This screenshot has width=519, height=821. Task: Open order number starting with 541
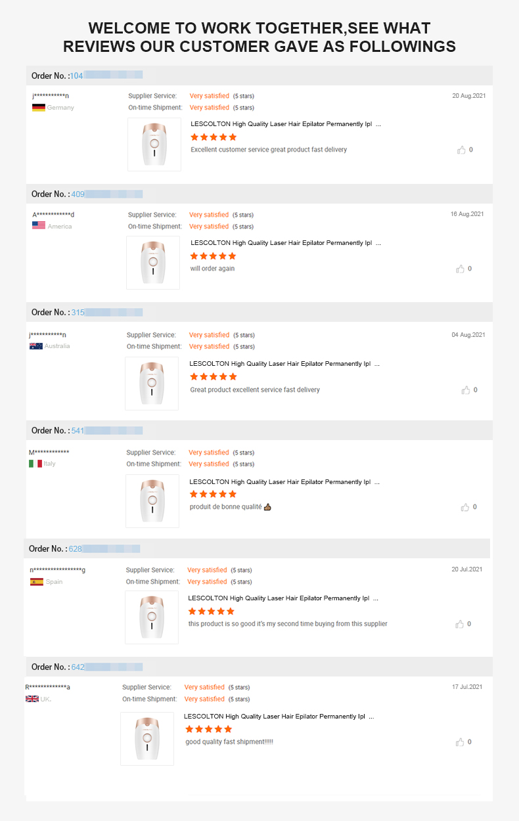pyautogui.click(x=107, y=430)
